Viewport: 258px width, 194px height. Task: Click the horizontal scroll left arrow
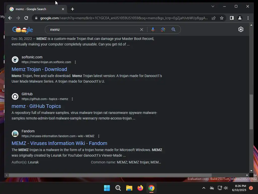point(6,175)
